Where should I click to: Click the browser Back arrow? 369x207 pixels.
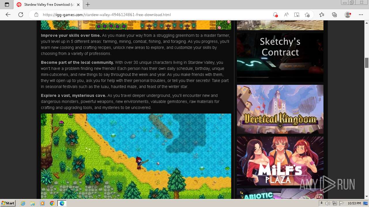(x=8, y=15)
